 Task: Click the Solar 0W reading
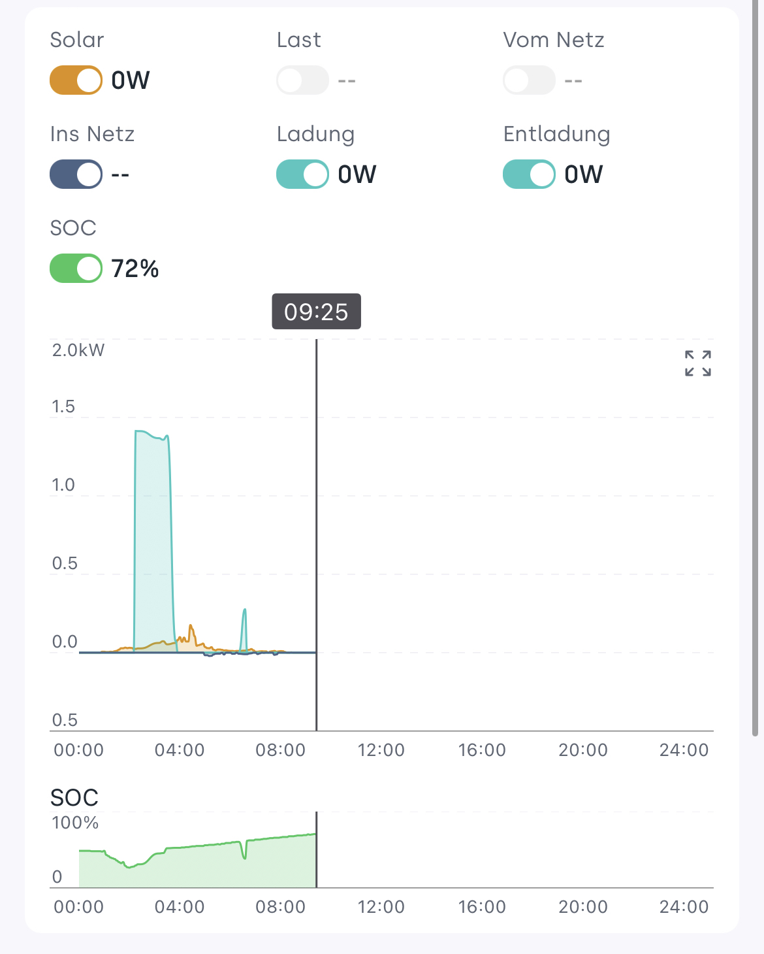click(131, 80)
